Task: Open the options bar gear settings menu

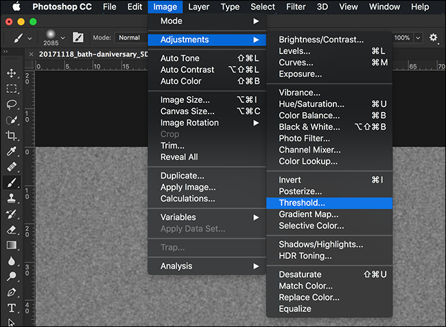Action: coord(434,37)
